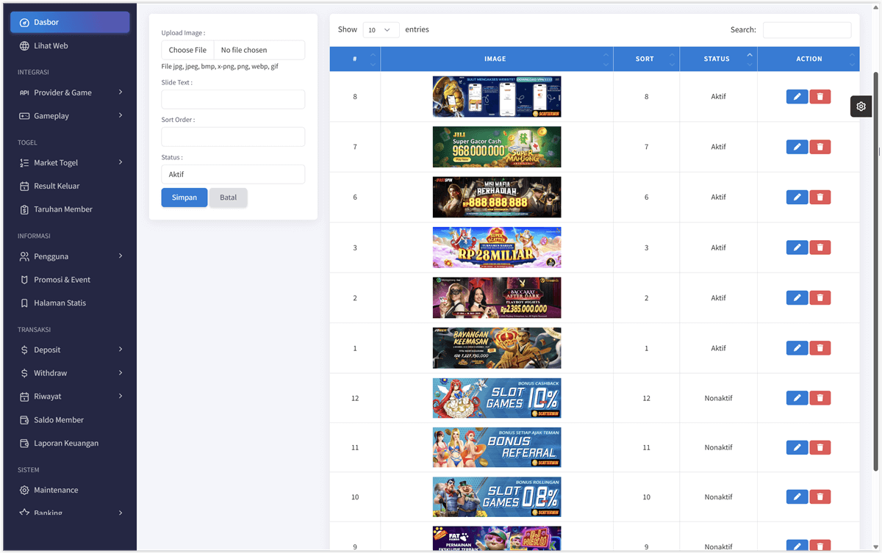The width and height of the screenshot is (882, 553).
Task: Open the settings gear on the right edge
Action: (861, 106)
